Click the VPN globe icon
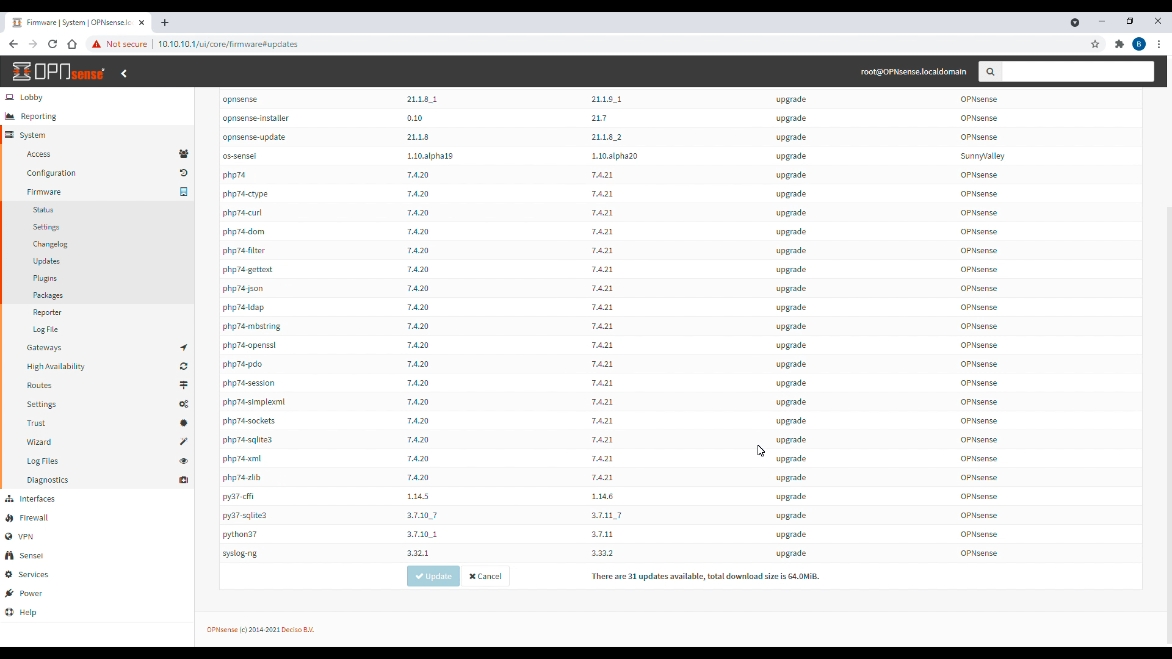The image size is (1172, 659). coord(9,536)
